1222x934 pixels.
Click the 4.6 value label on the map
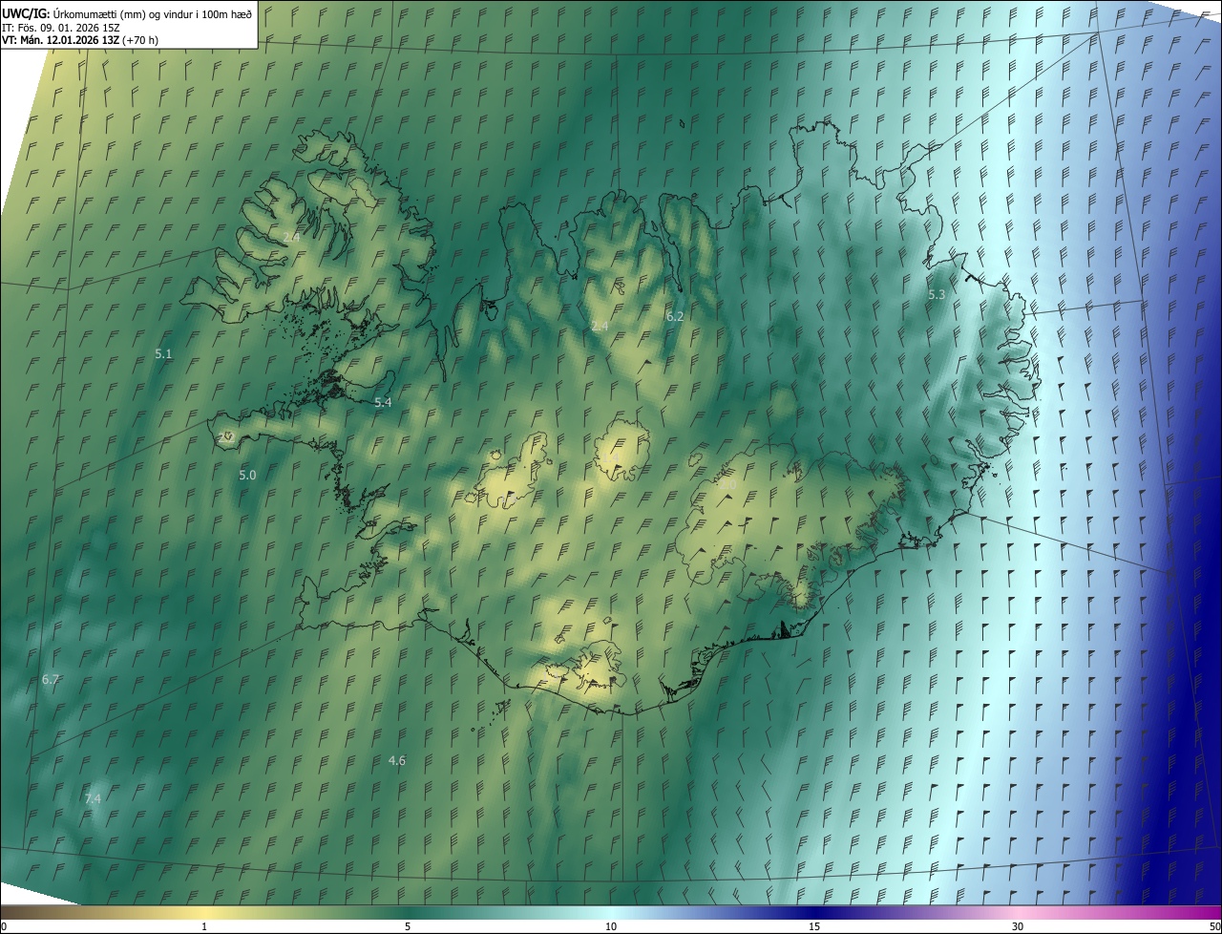tap(397, 760)
